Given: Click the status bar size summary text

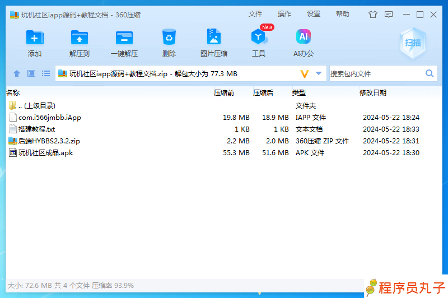Looking at the screenshot, I should 71,286.
